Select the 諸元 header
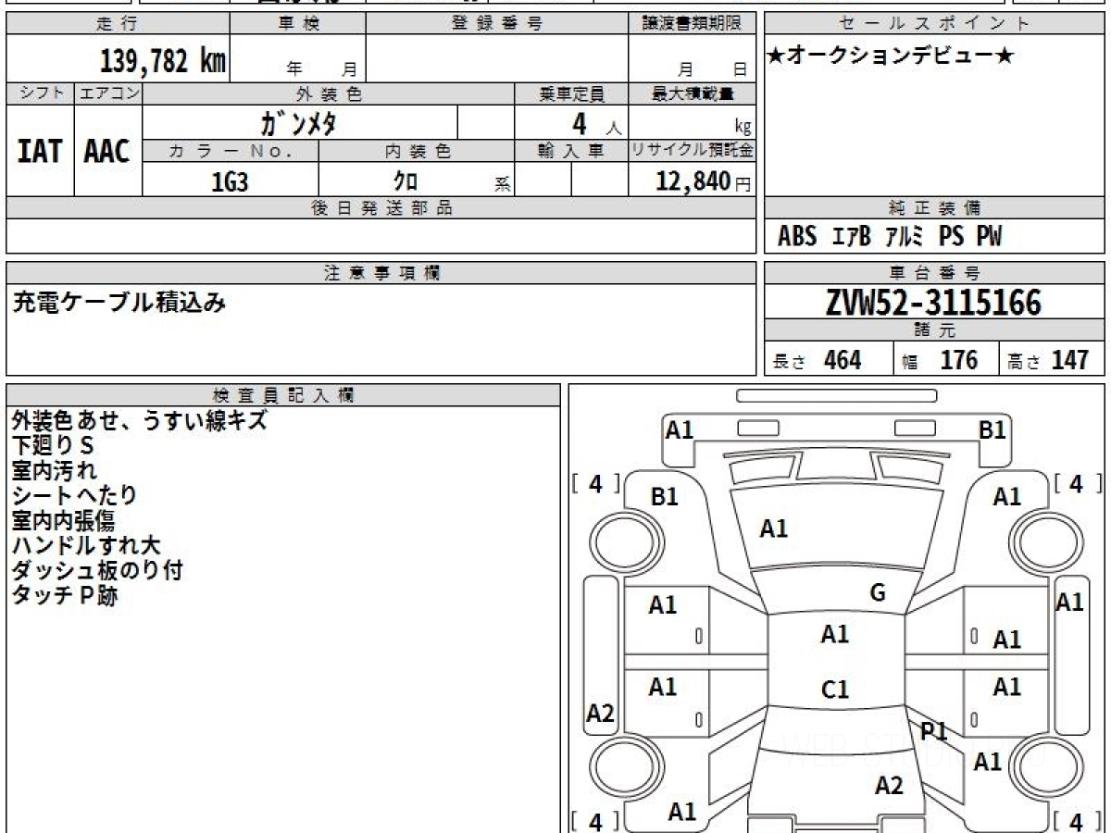The width and height of the screenshot is (1111, 833). point(935,330)
